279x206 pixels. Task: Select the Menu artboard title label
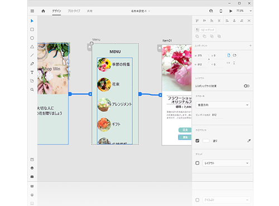click(x=97, y=40)
